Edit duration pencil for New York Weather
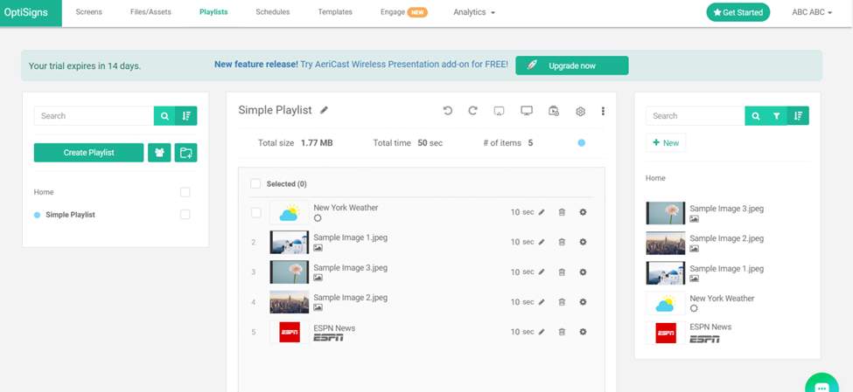This screenshot has width=853, height=392. coord(542,212)
